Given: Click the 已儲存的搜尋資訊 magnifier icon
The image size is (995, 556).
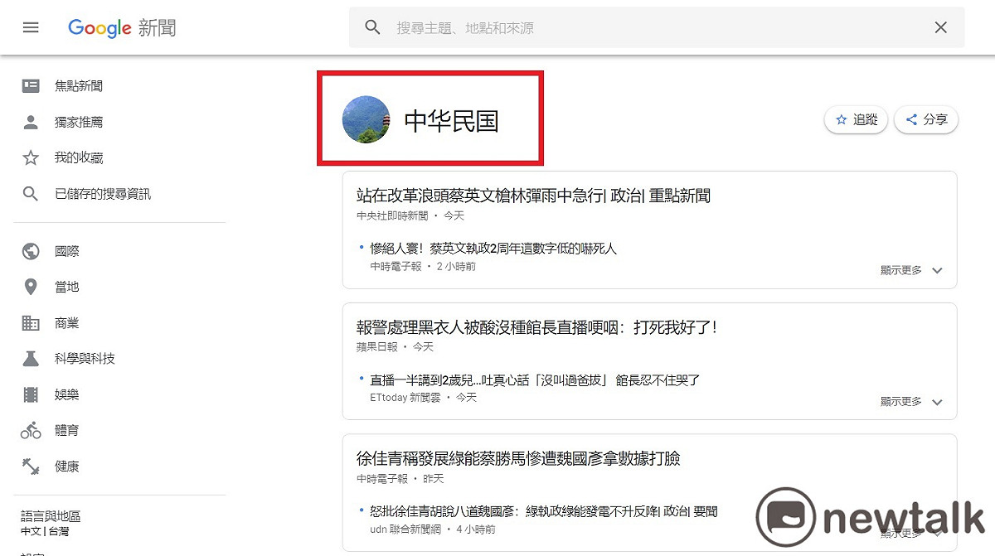Looking at the screenshot, I should pyautogui.click(x=31, y=194).
